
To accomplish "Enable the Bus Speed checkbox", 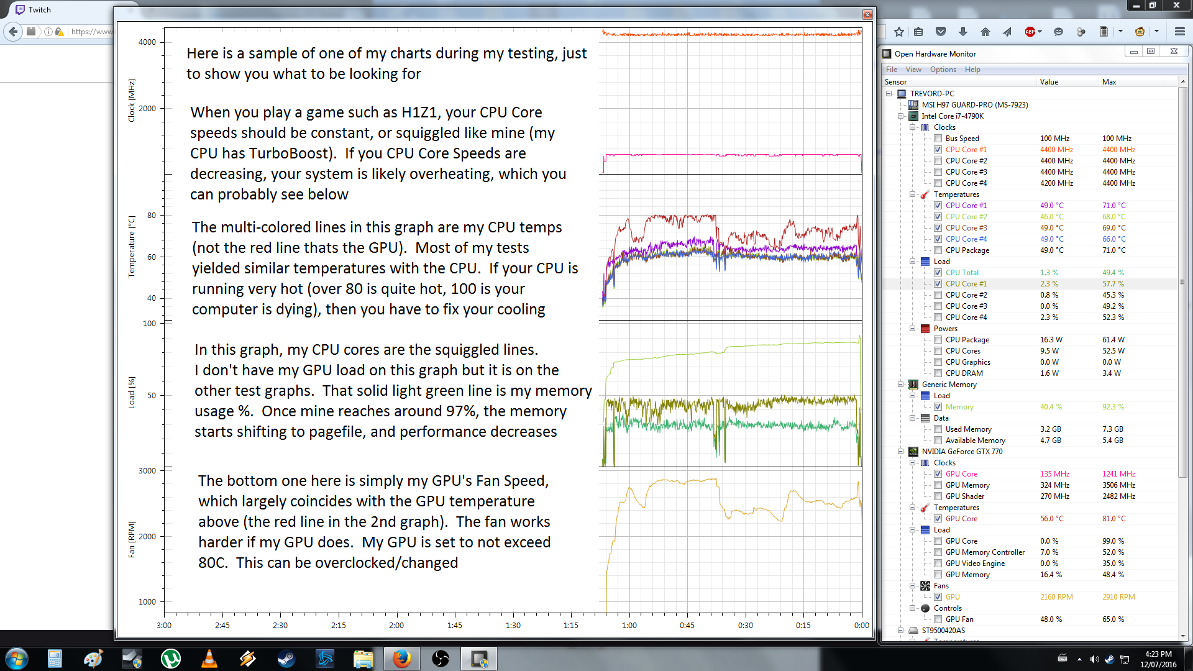I will tap(938, 139).
